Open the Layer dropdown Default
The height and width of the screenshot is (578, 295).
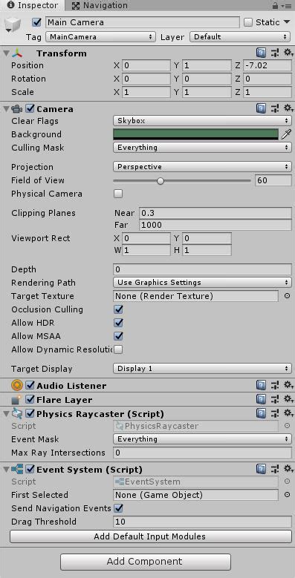(x=239, y=37)
